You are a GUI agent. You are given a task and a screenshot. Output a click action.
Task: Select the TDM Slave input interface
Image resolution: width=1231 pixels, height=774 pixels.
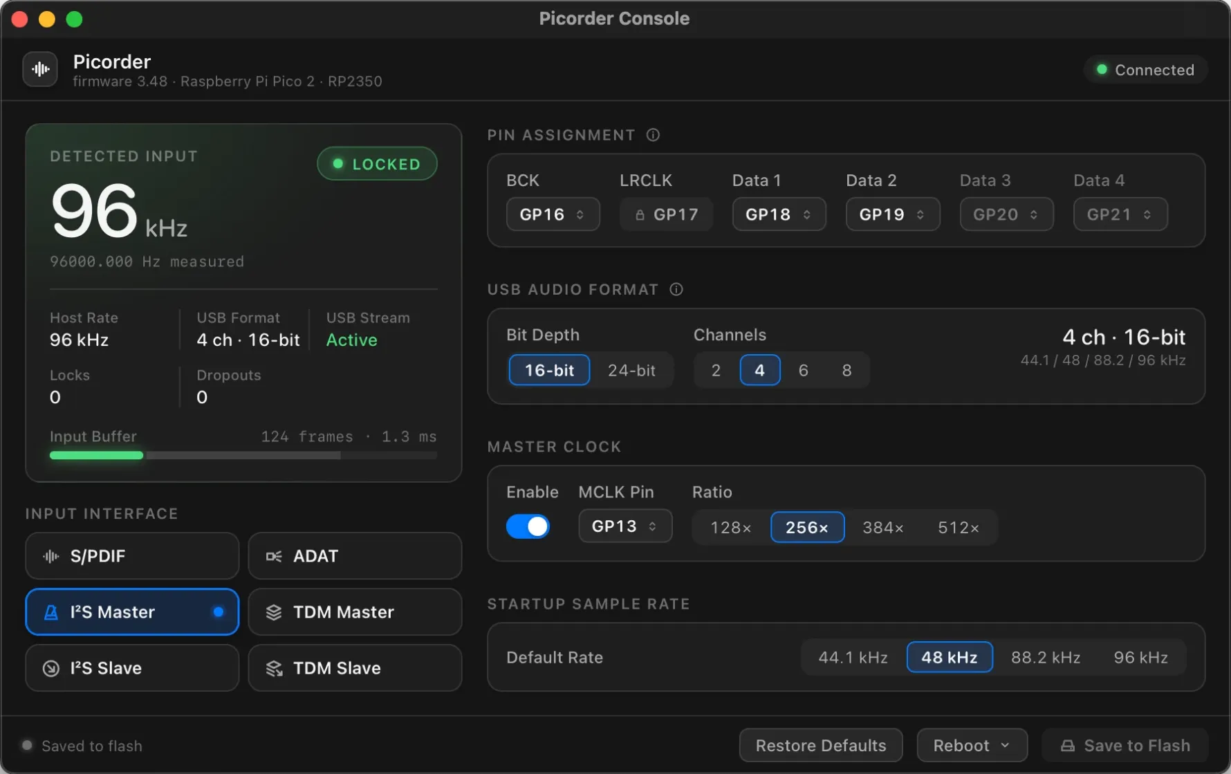[355, 668]
